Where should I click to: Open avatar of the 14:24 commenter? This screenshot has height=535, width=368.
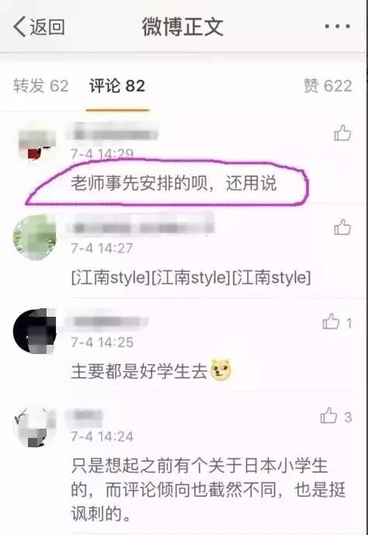34,426
